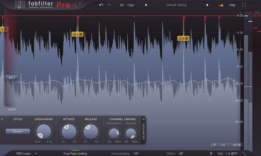Select the Modern limiting style button
This screenshot has width=261, height=156.
[18, 131]
